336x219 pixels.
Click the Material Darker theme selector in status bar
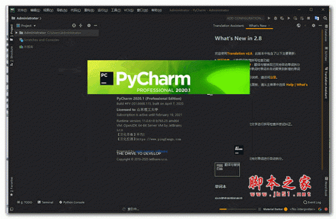273,209
